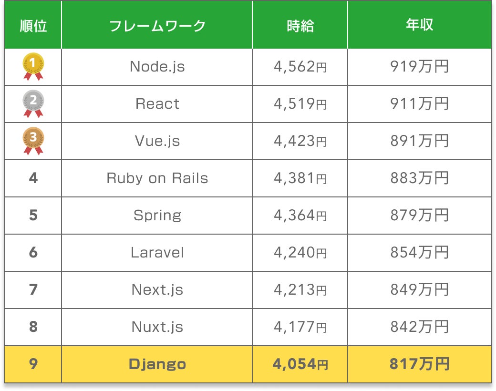The height and width of the screenshot is (391, 496).
Task: Click the 時給 column header
Action: [x=300, y=25]
